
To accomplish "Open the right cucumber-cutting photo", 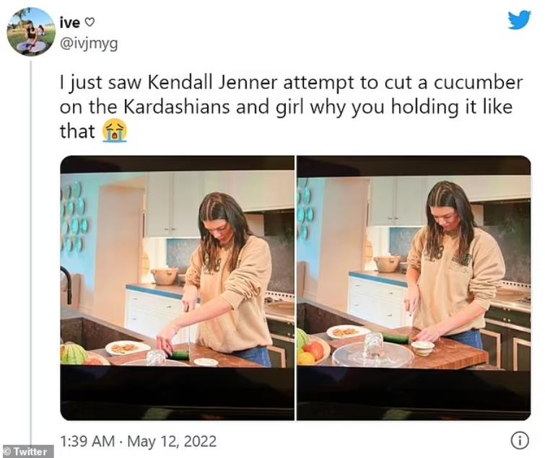I will tap(414, 288).
